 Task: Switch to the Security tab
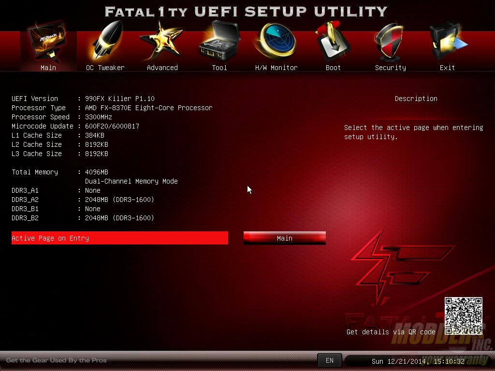390,68
